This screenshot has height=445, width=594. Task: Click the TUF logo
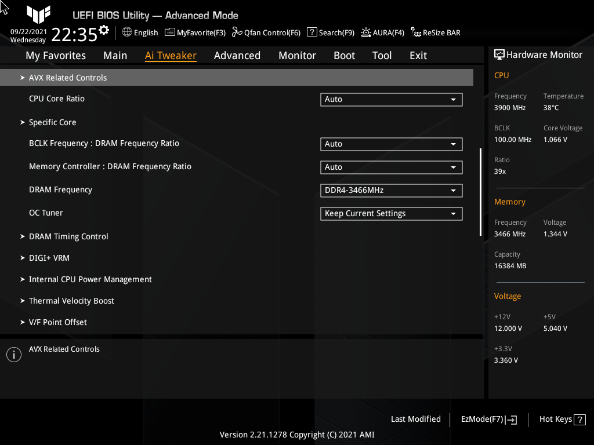click(38, 14)
